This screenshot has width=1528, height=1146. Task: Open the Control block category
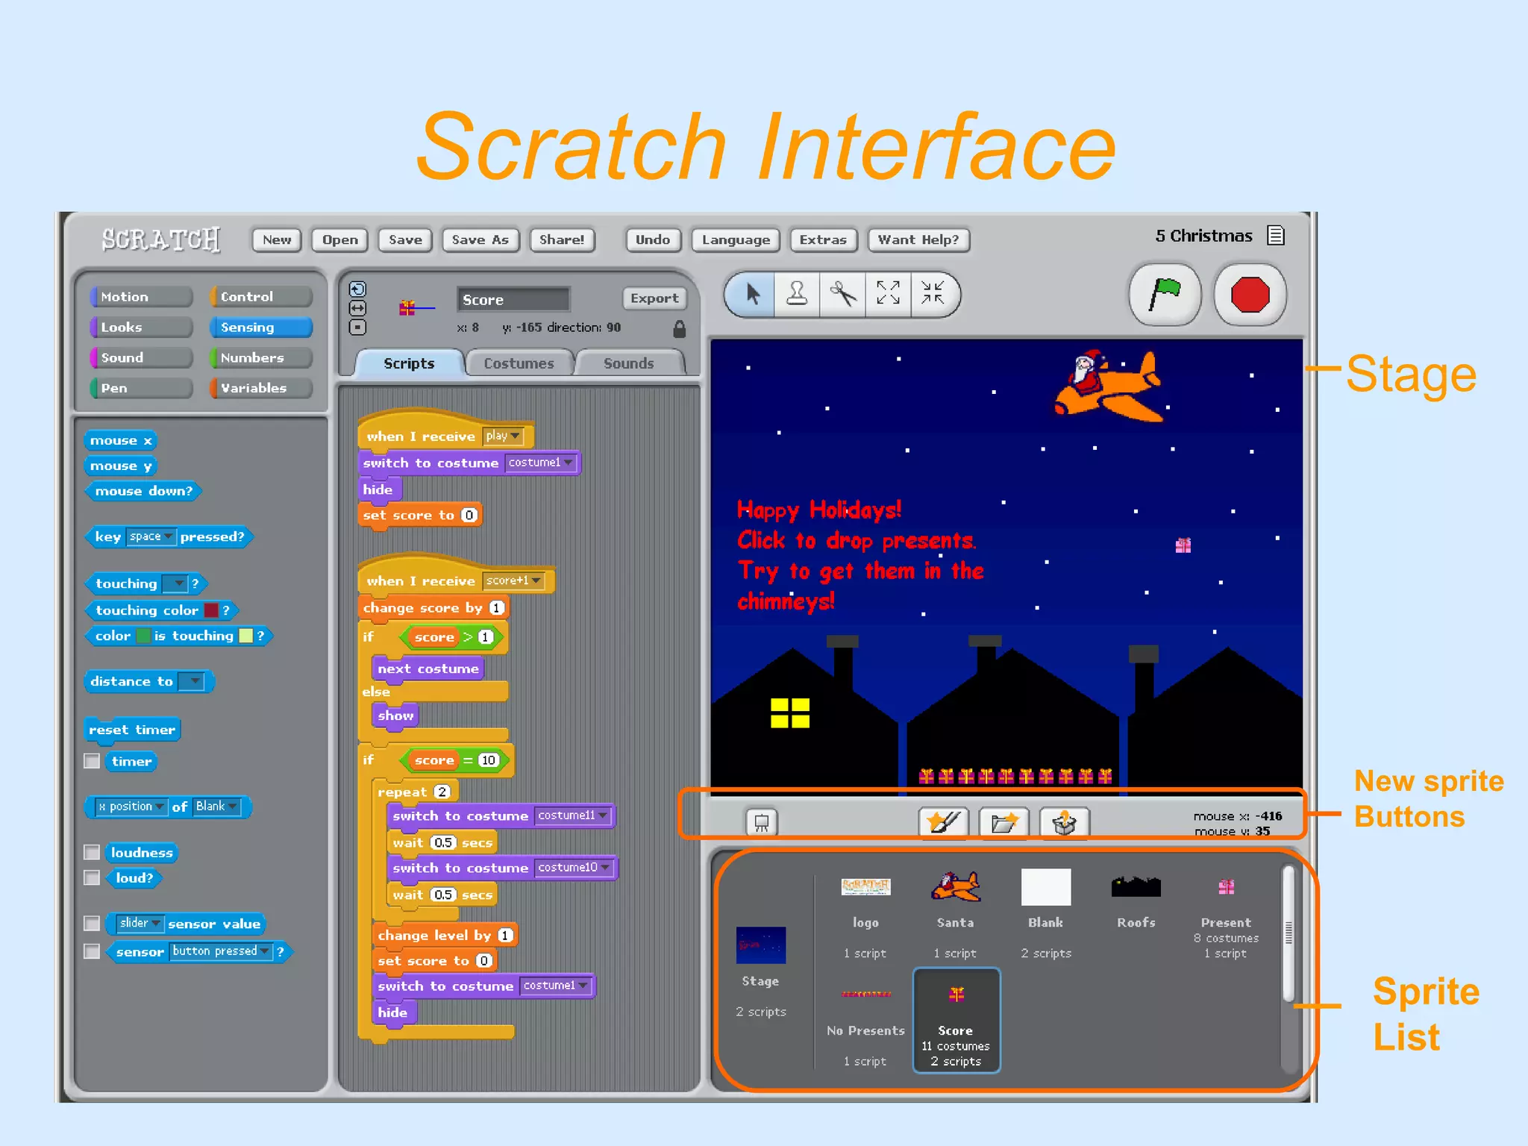tap(260, 297)
